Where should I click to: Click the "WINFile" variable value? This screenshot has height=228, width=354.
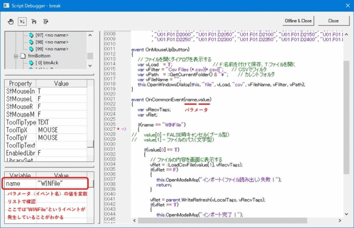click(50, 183)
